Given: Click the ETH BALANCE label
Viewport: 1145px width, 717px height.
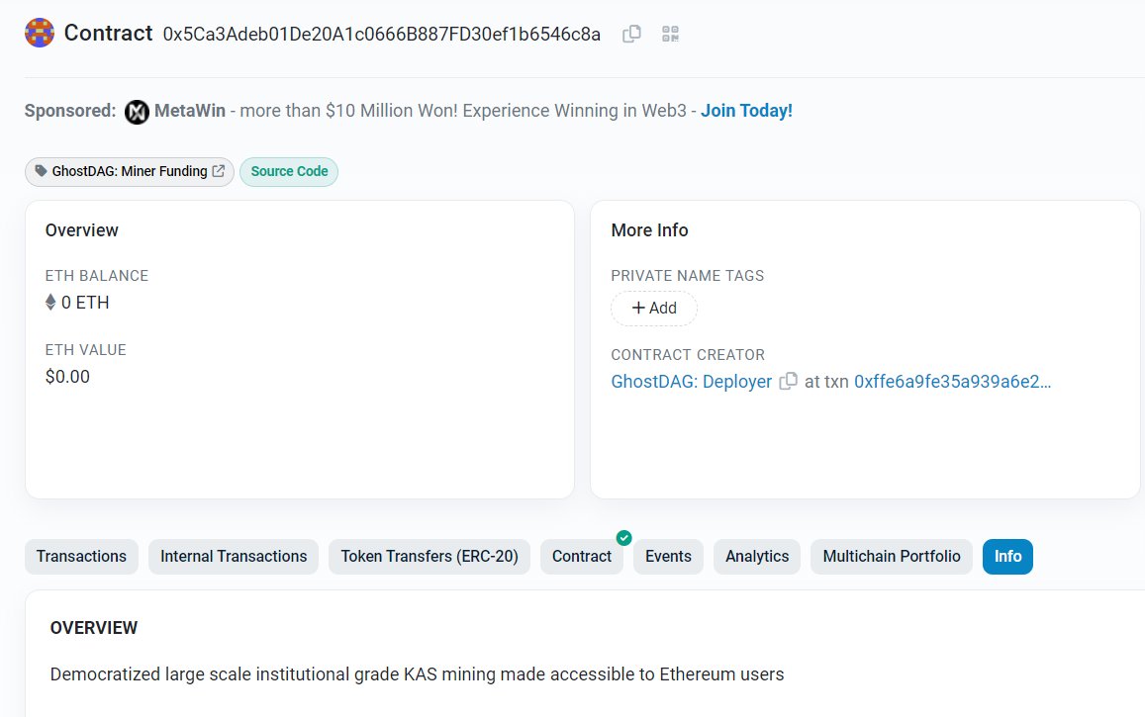Looking at the screenshot, I should pyautogui.click(x=96, y=276).
